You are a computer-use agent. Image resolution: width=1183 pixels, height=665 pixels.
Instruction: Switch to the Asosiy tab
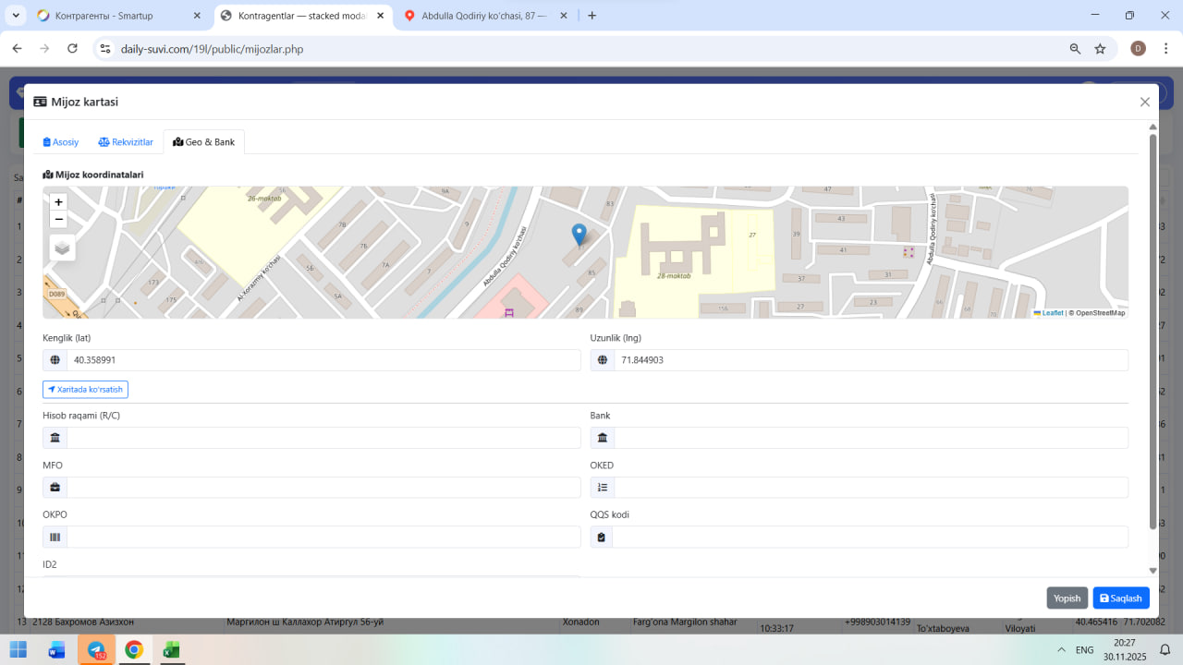pyautogui.click(x=61, y=142)
